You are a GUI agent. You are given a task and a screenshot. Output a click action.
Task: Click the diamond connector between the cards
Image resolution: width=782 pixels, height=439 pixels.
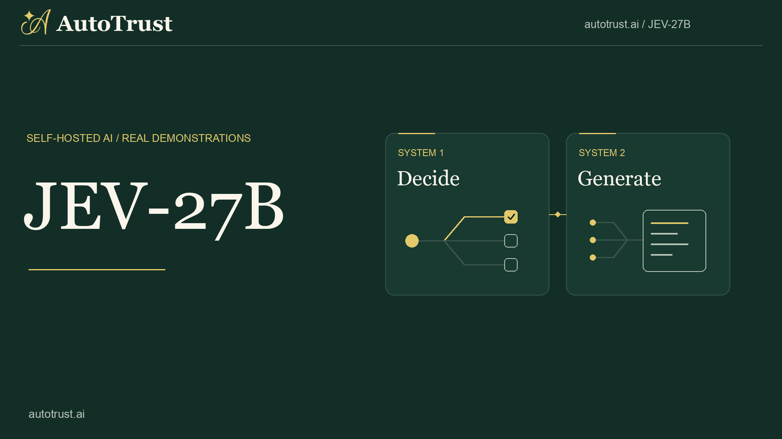[x=558, y=214]
